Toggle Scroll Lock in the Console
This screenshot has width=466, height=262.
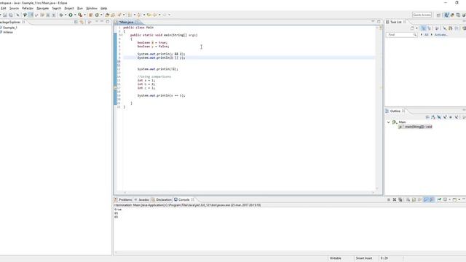tap(414, 199)
